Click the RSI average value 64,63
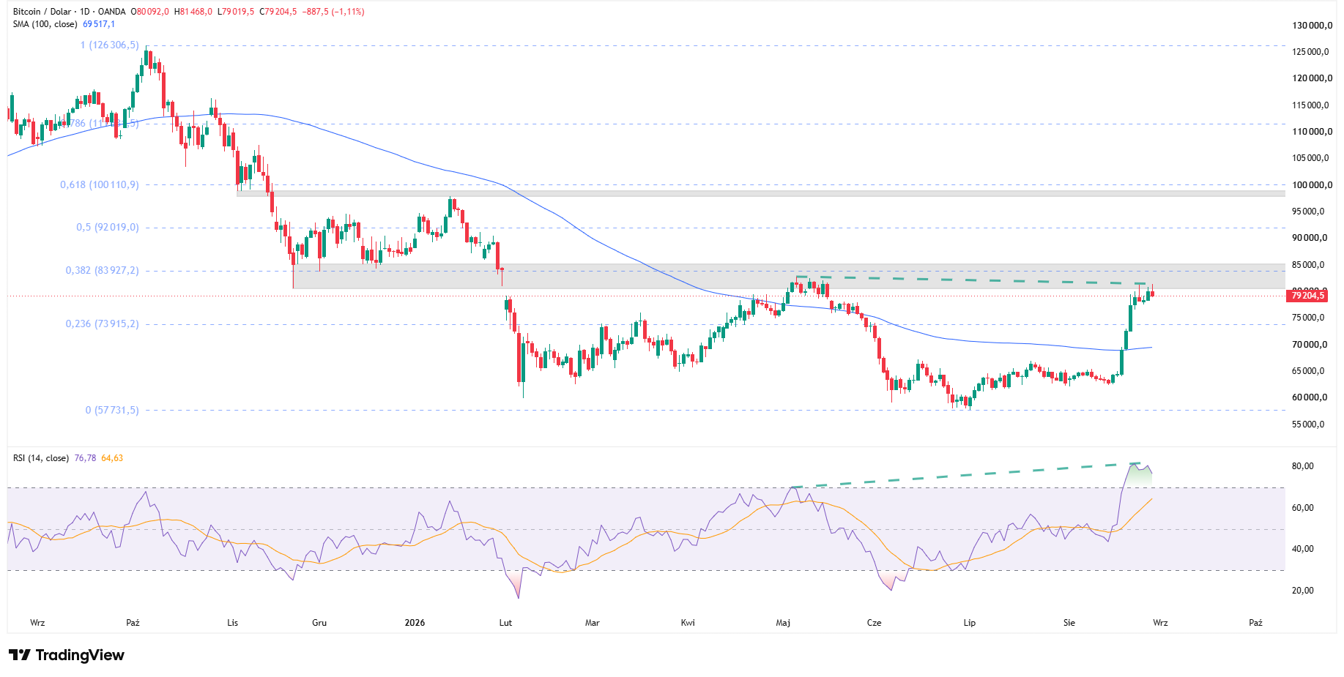The width and height of the screenshot is (1344, 677). 112,458
